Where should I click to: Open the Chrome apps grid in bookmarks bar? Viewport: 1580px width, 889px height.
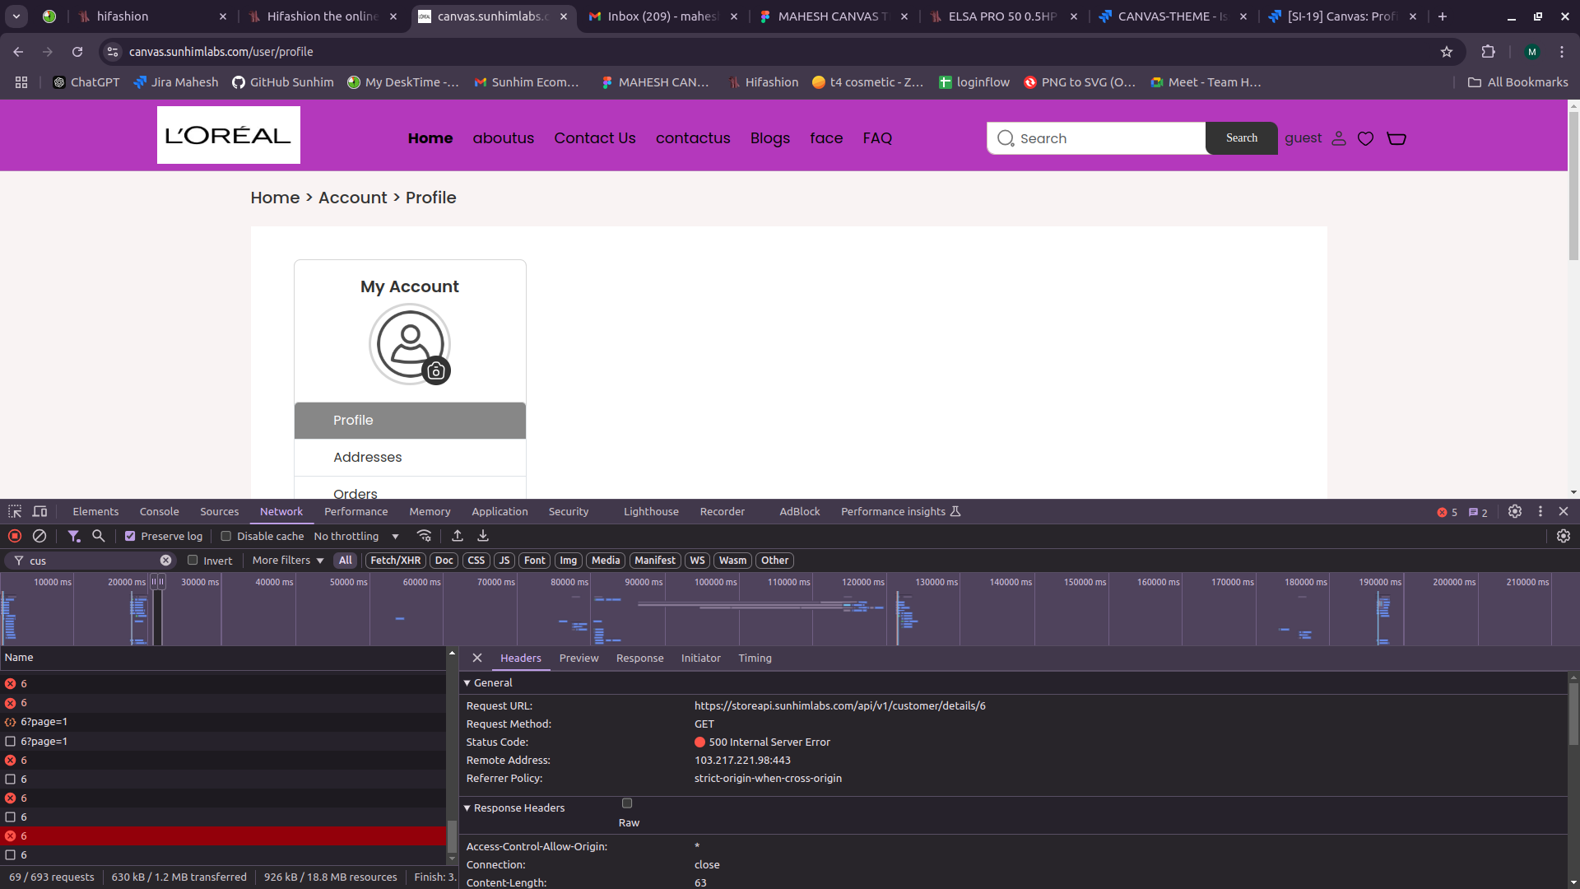(x=21, y=82)
